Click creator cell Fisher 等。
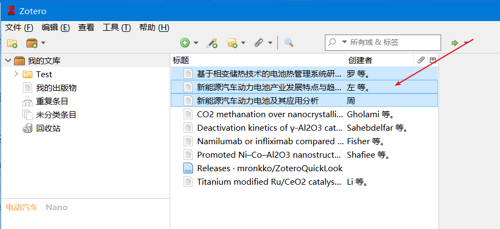 pos(366,141)
